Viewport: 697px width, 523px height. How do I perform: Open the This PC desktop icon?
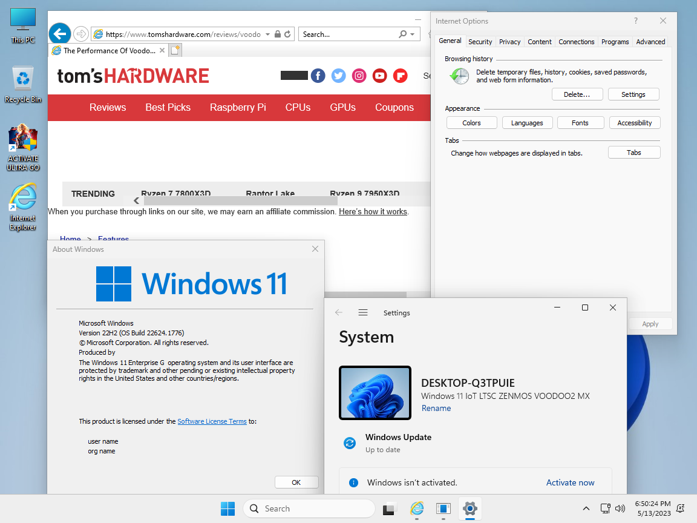(22, 26)
